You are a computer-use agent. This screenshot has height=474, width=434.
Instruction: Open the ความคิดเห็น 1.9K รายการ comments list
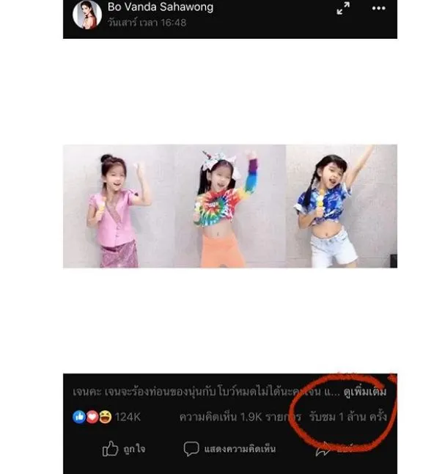[x=240, y=418]
